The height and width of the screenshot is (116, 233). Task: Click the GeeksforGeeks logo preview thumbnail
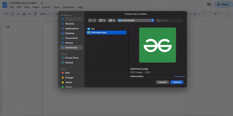pos(158,45)
